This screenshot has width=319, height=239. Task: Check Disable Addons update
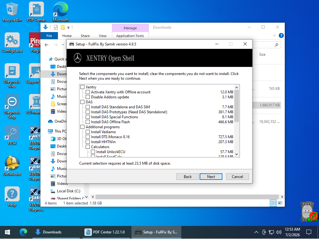tap(88, 97)
